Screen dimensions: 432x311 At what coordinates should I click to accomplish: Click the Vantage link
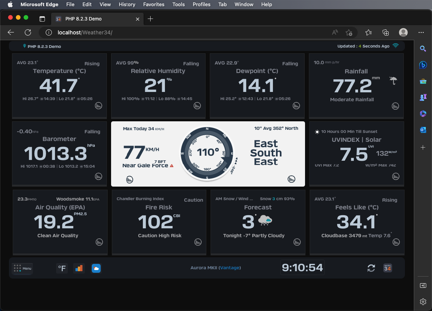point(230,268)
